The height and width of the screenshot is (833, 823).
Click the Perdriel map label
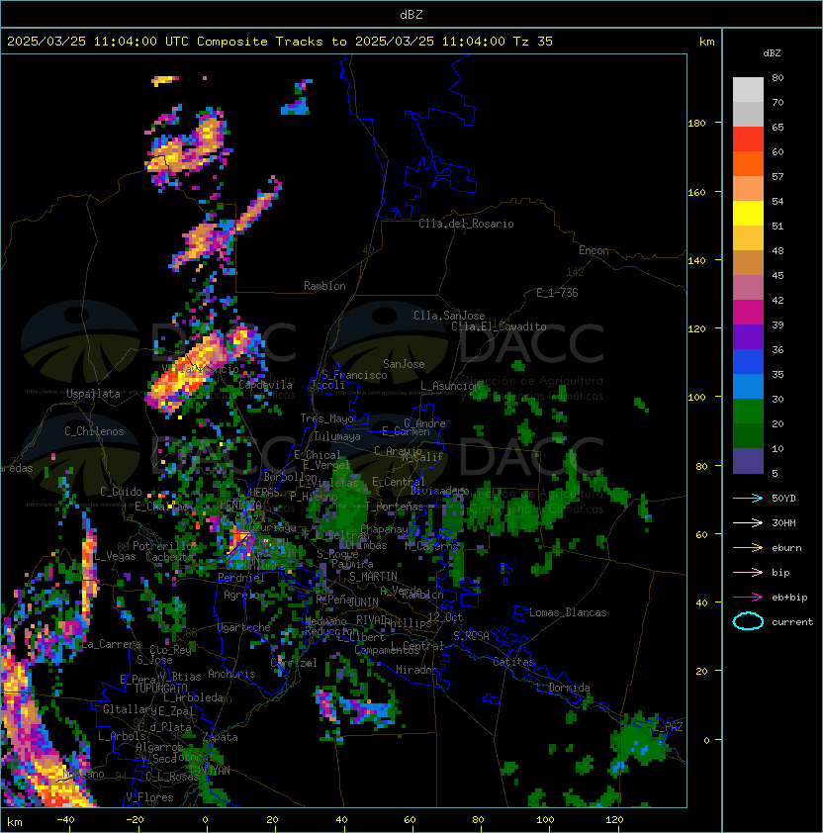tap(241, 577)
